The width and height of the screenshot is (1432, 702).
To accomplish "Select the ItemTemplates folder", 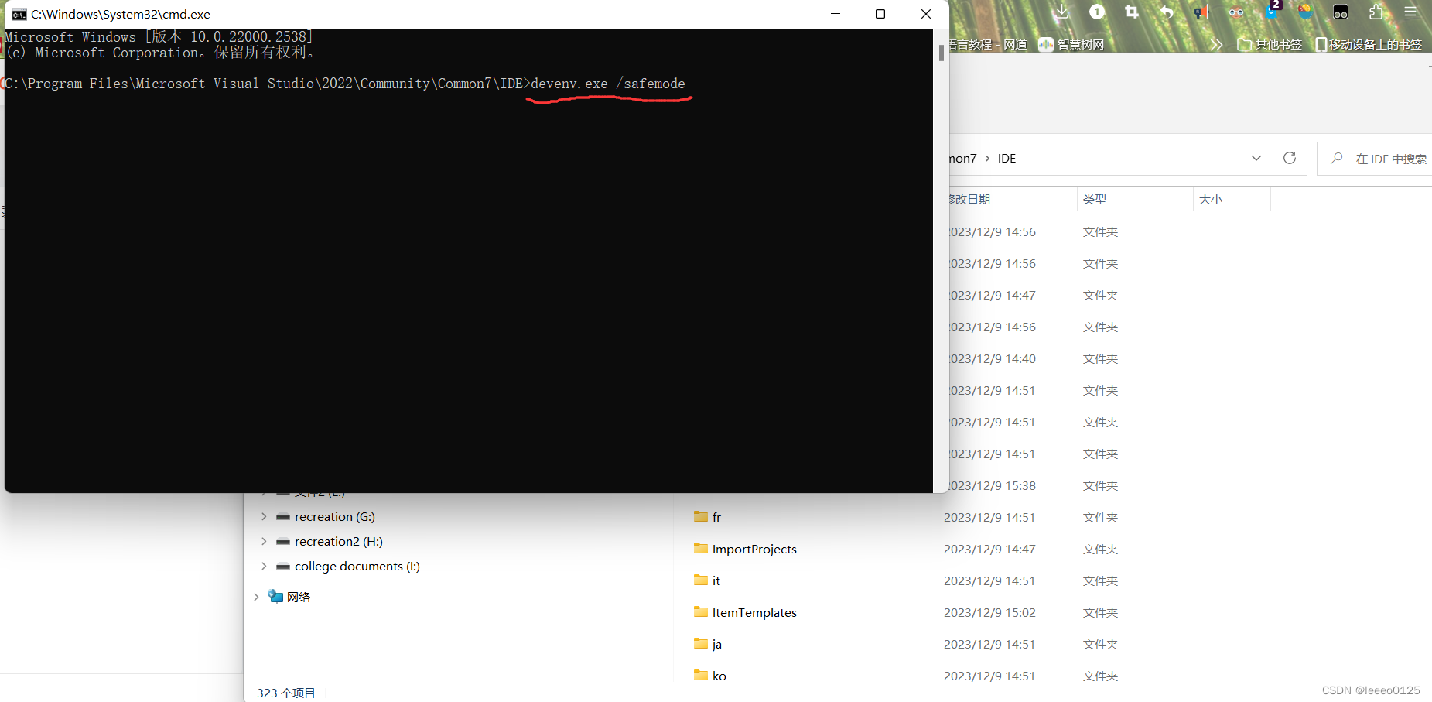I will [754, 612].
